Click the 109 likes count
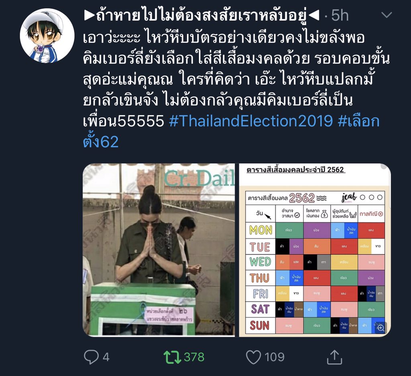This screenshot has height=376, width=411. point(275,357)
